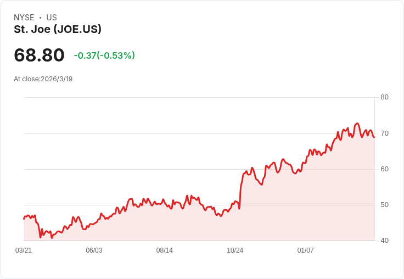This screenshot has width=404, height=279.
Task: Select the 08/14 date on the x-axis
Action: point(165,250)
